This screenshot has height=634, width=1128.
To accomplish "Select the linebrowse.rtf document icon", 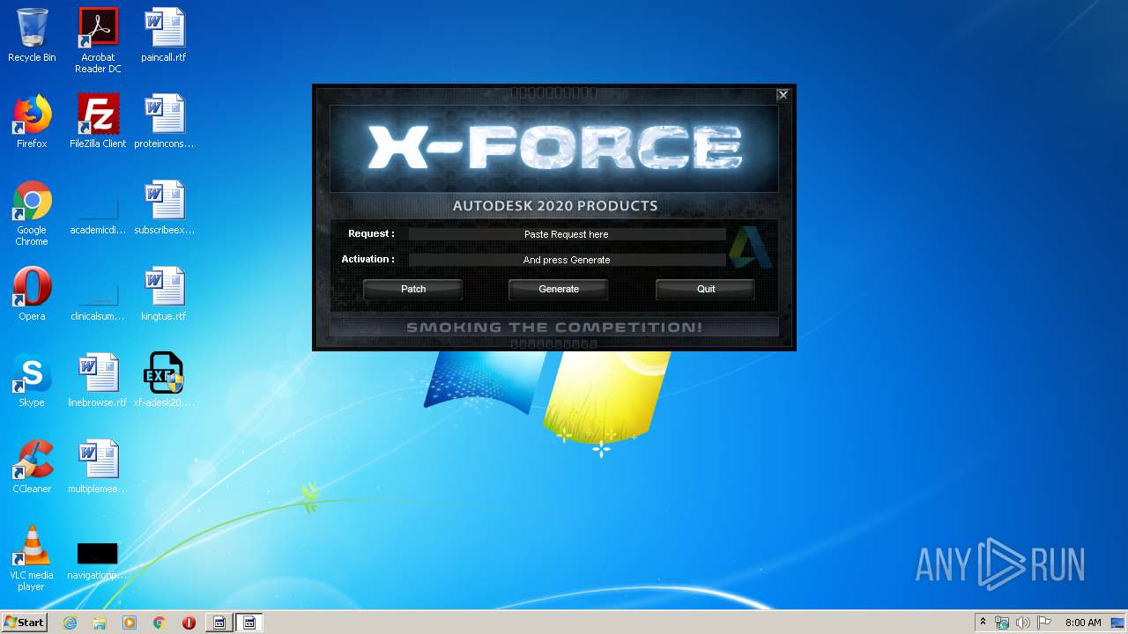I will (98, 380).
